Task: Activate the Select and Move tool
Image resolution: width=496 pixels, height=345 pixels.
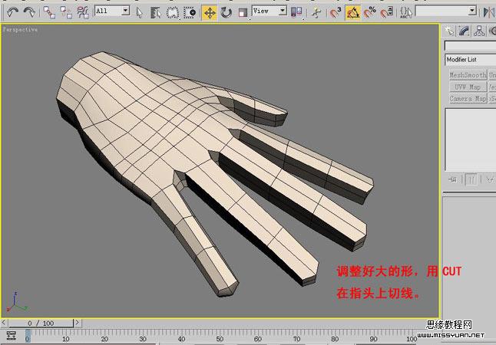Action: 210,12
